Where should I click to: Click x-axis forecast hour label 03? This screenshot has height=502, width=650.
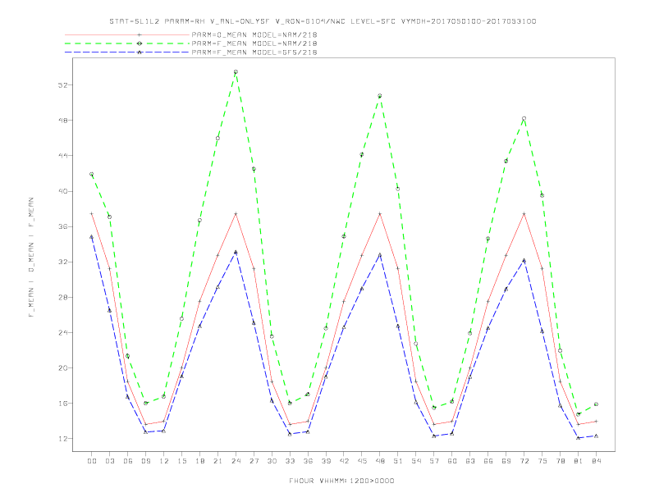(109, 461)
